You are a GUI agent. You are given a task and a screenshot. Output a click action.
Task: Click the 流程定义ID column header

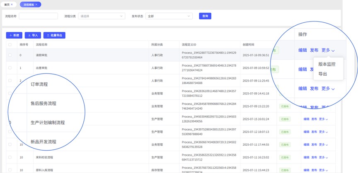pyautogui.click(x=189, y=45)
